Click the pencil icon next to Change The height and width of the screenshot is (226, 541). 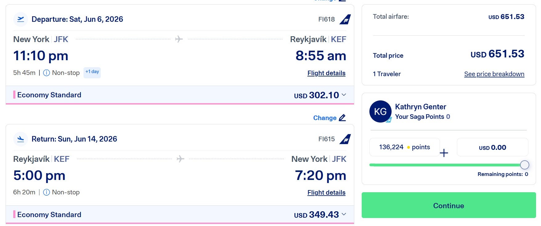pyautogui.click(x=342, y=118)
